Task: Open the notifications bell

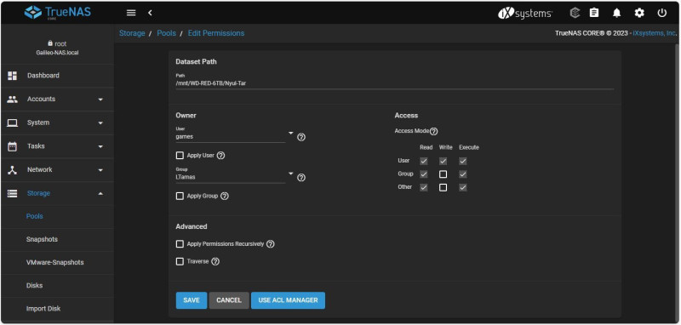Action: click(616, 13)
